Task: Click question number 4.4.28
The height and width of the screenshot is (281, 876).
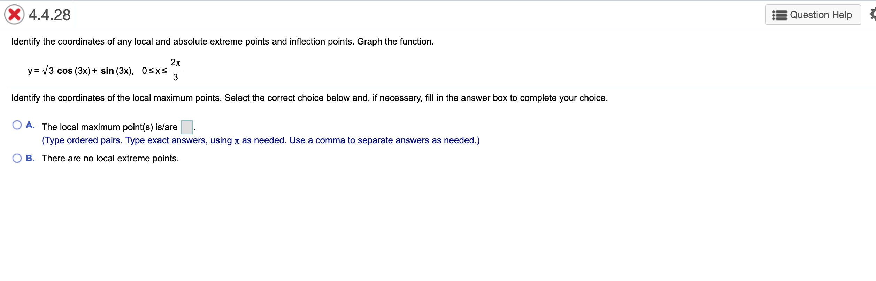Action: coord(49,15)
